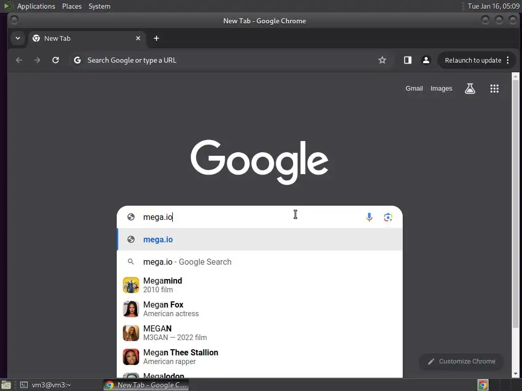This screenshot has width=522, height=391.
Task: Choose mega.io Google Search suggestion
Action: pyautogui.click(x=259, y=262)
